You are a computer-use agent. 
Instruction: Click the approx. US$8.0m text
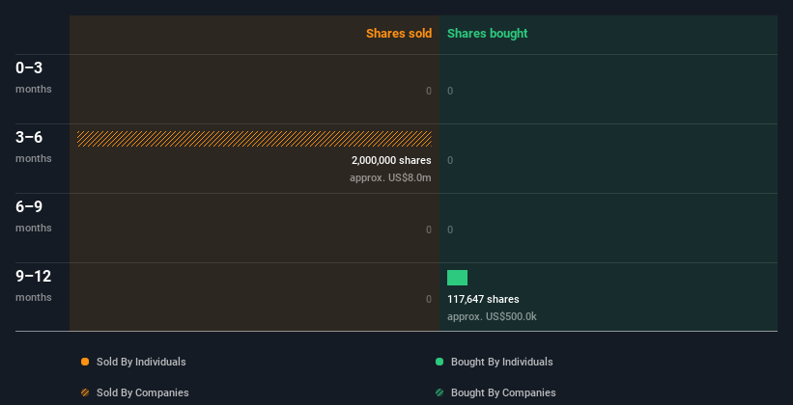390,177
